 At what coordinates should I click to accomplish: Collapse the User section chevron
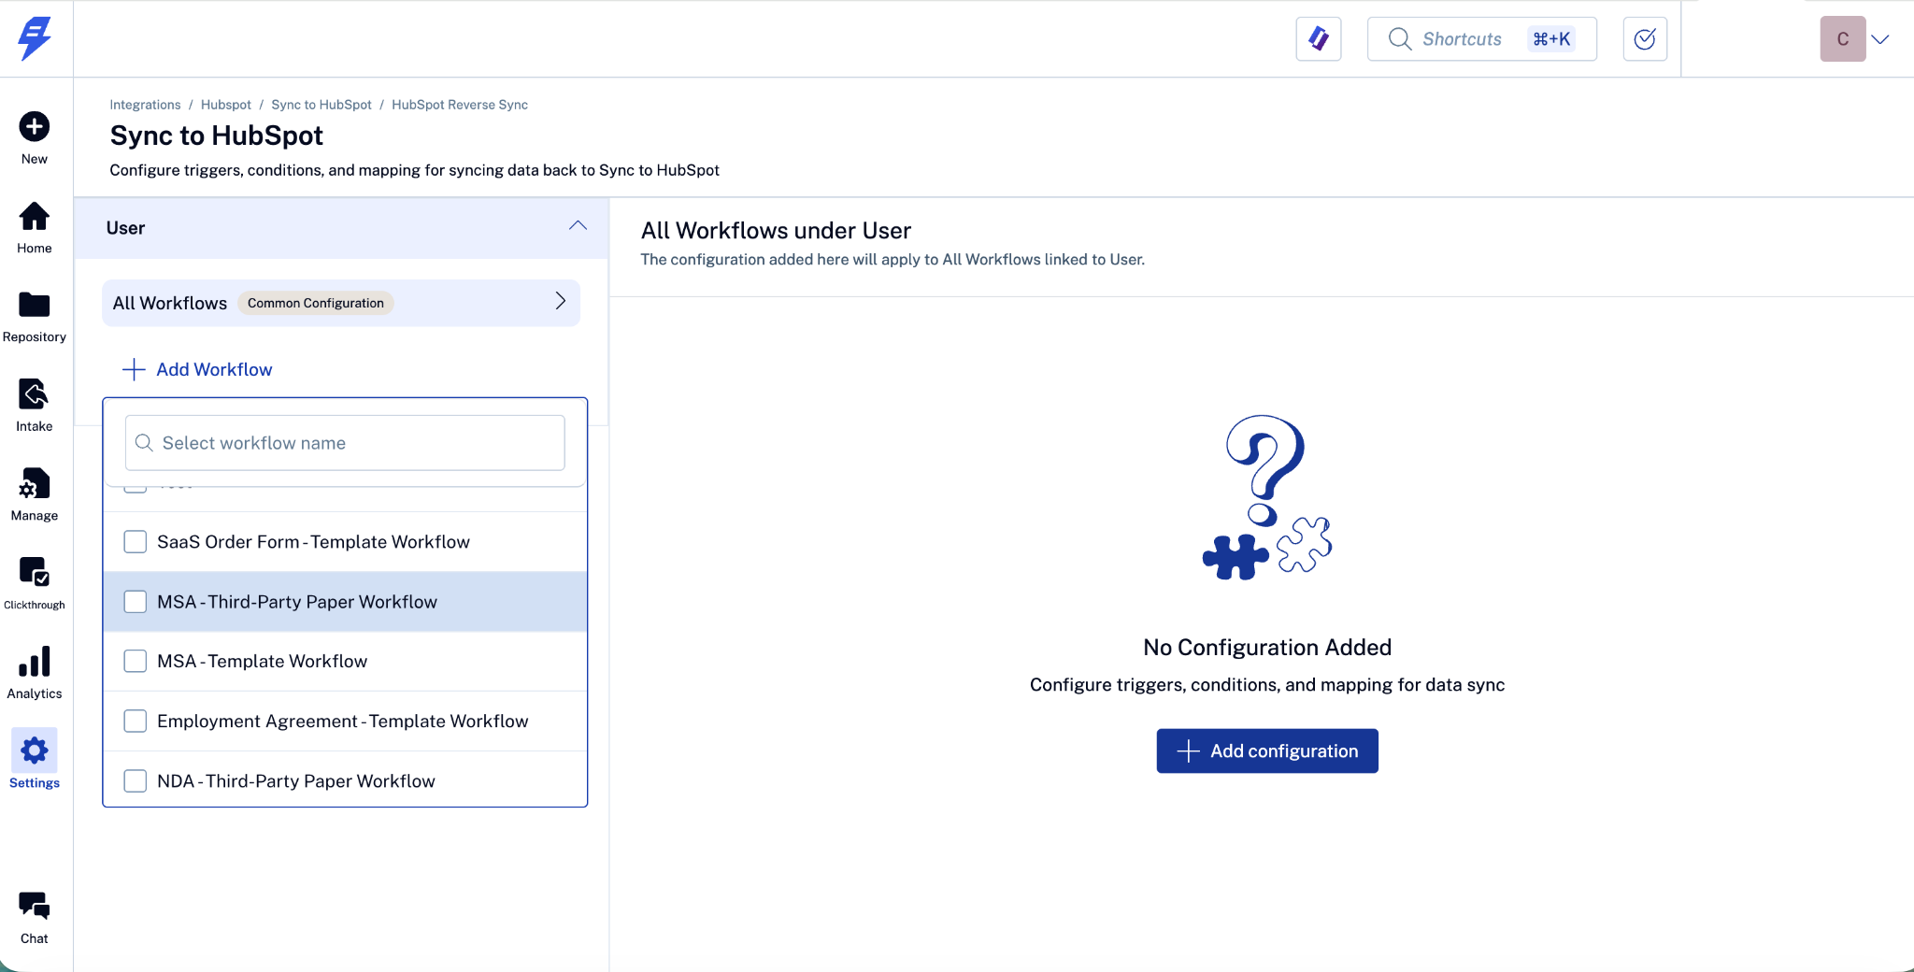click(x=578, y=226)
